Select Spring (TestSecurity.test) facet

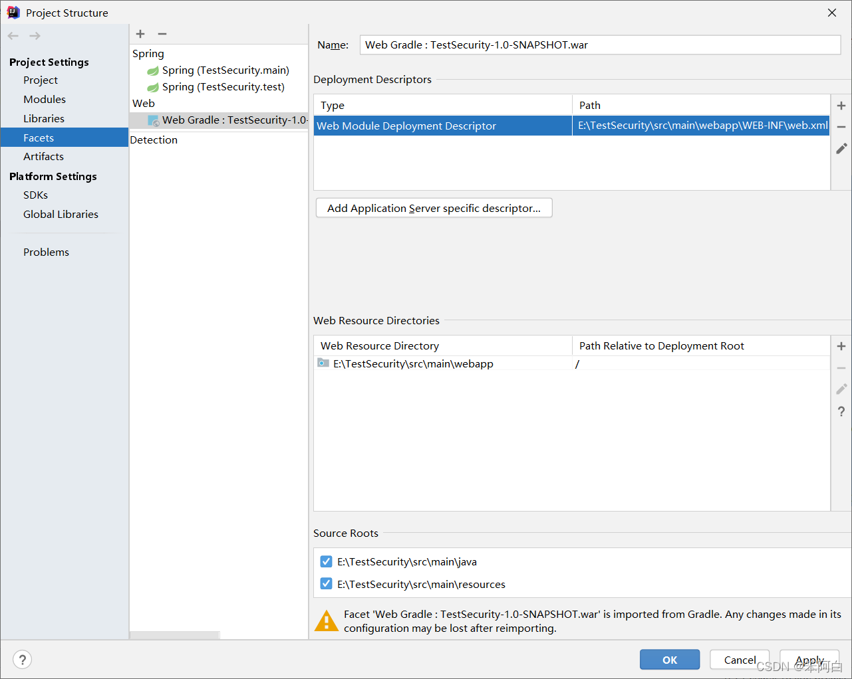[x=223, y=87]
